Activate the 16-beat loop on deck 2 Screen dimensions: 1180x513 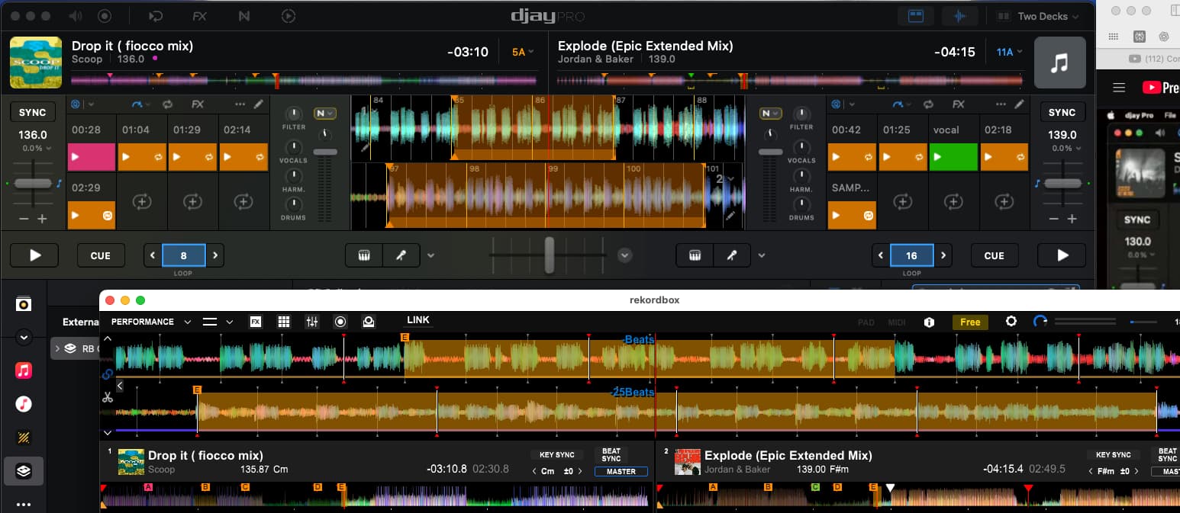click(911, 255)
